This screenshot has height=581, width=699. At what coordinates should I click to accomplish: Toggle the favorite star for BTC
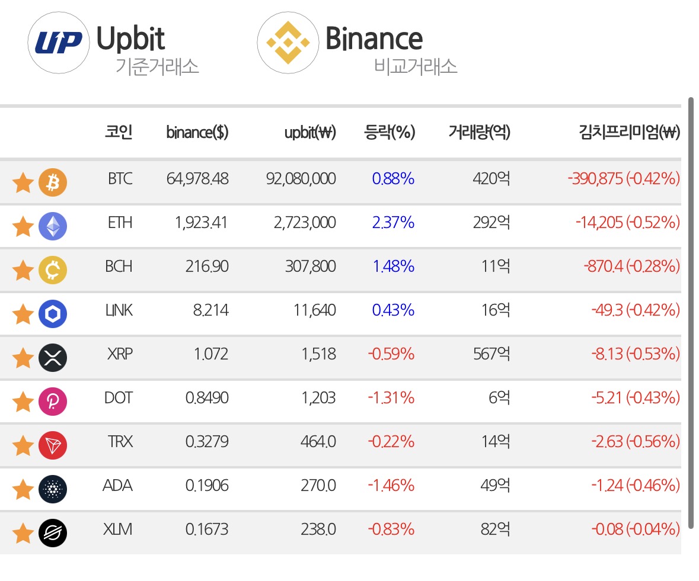[23, 182]
